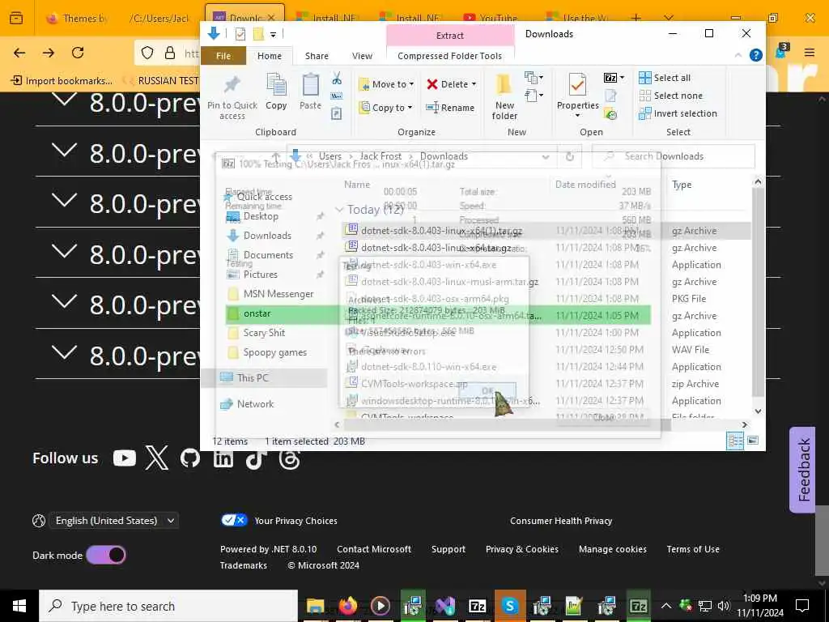Open the Firefox hamburger menu

[810, 53]
